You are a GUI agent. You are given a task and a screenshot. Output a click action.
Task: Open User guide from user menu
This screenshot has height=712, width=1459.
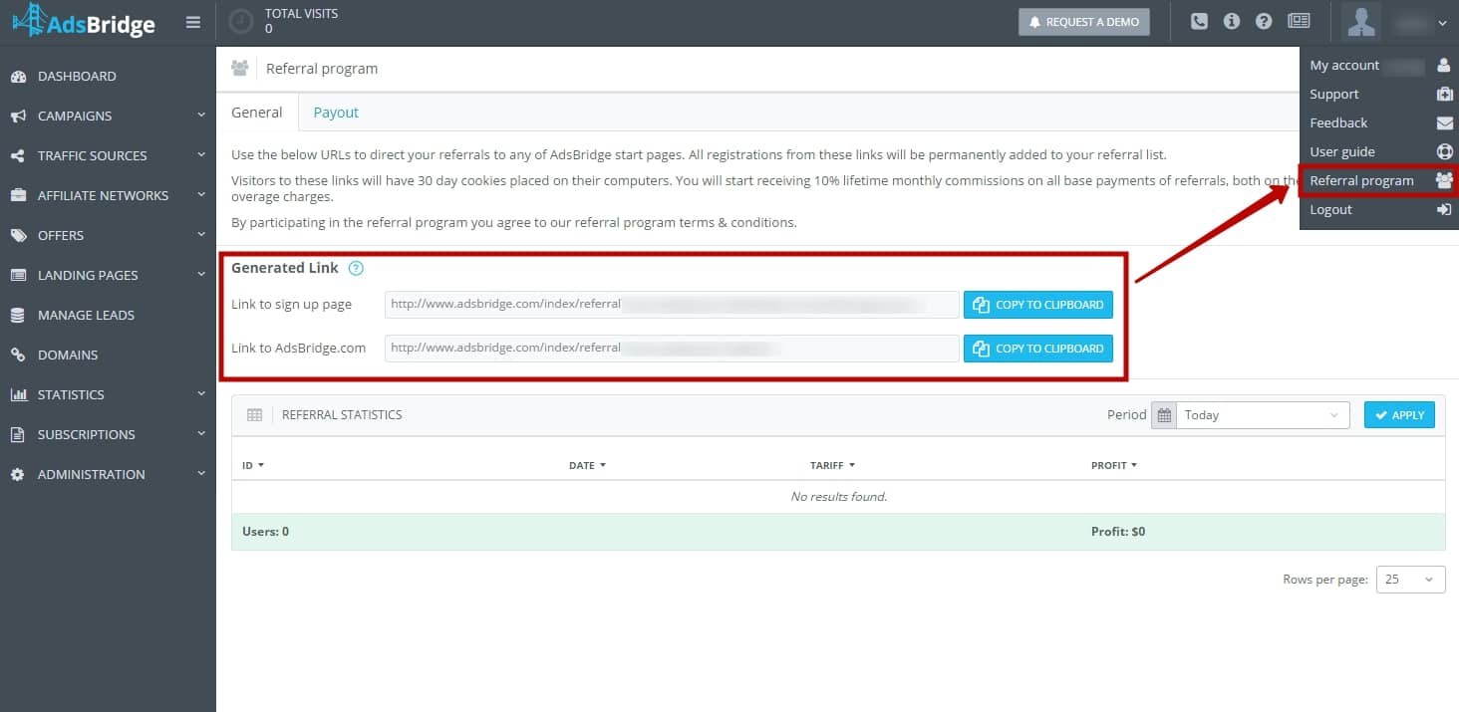tap(1378, 151)
